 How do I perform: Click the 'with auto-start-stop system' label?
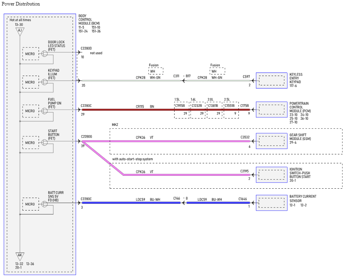132,159
